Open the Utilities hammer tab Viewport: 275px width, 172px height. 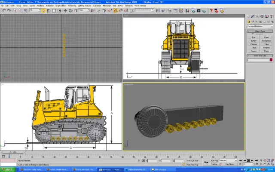click(271, 16)
